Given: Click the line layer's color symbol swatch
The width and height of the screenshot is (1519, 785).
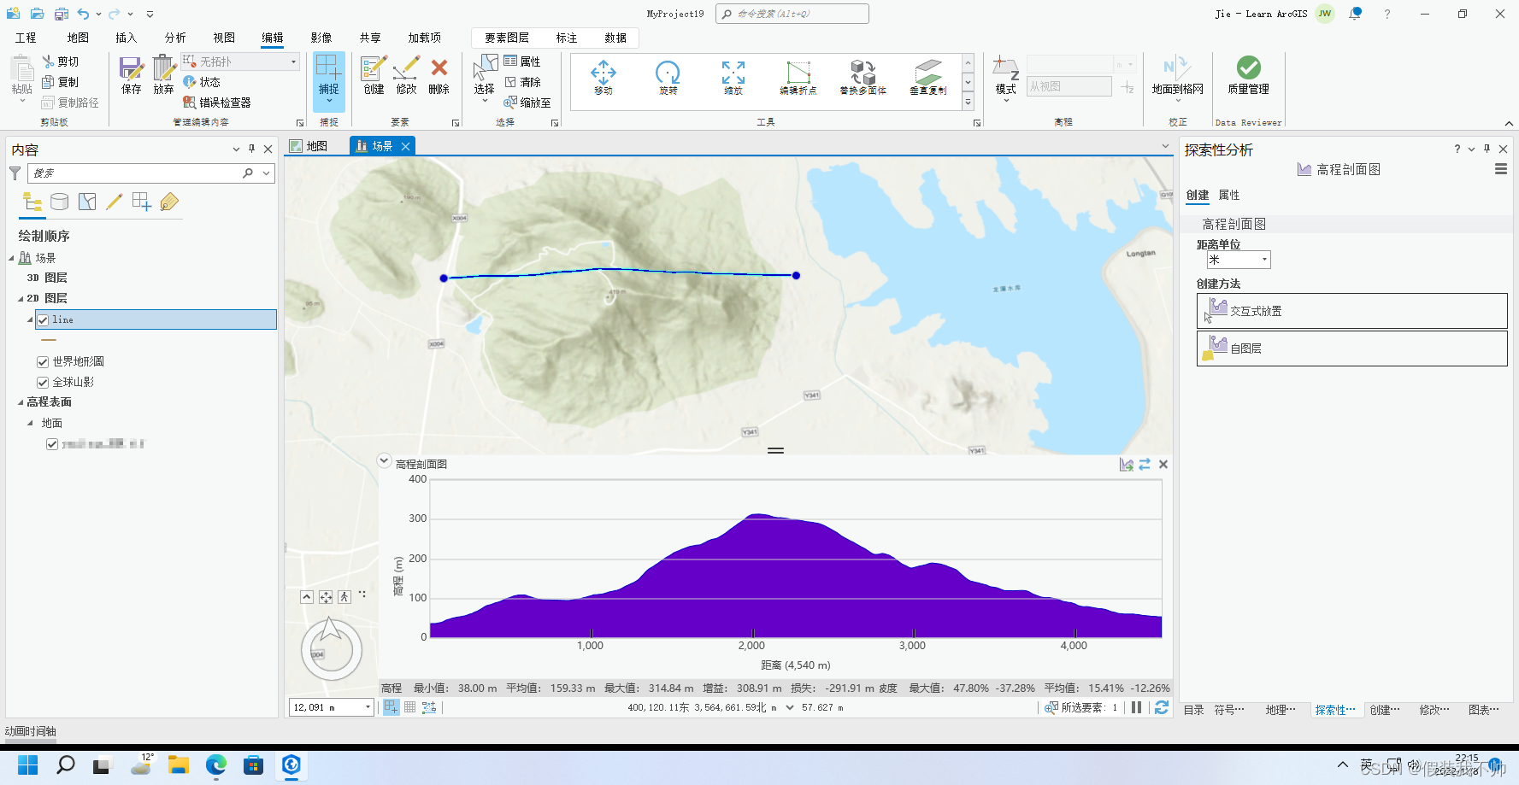Looking at the screenshot, I should tap(48, 339).
